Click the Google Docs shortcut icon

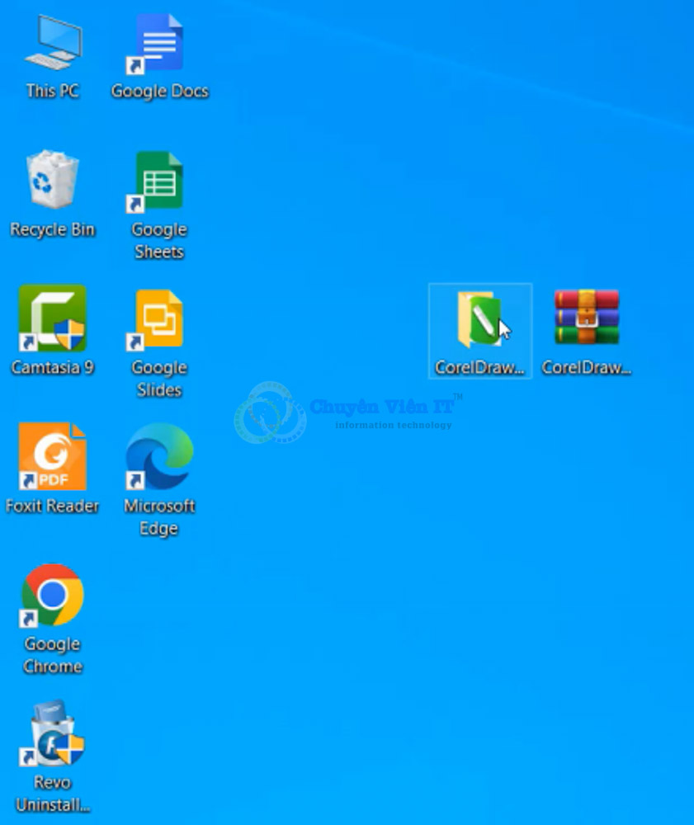159,44
